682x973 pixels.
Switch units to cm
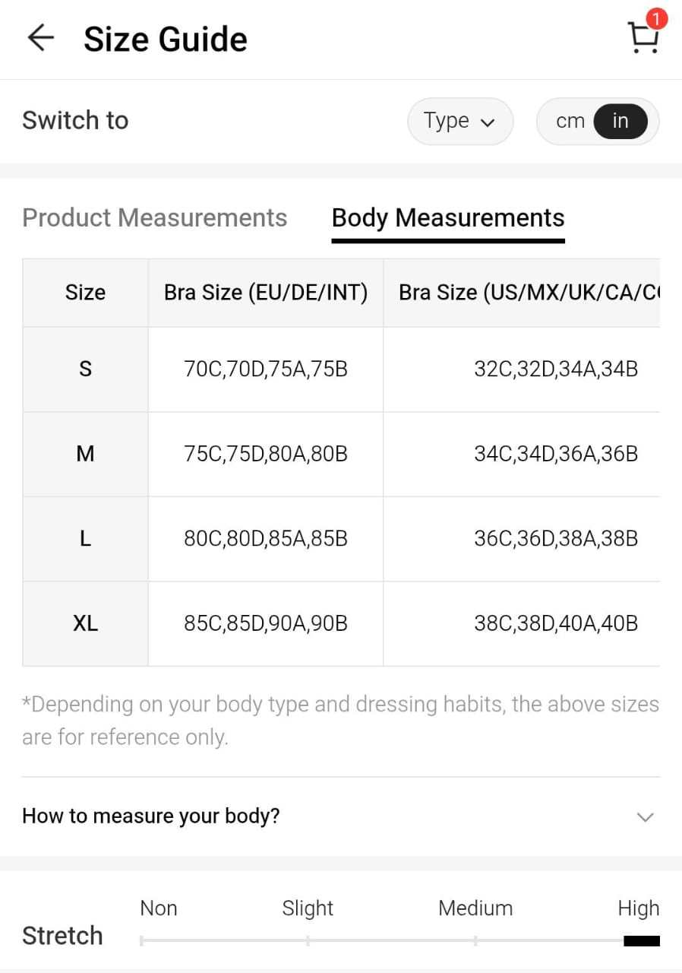click(570, 121)
